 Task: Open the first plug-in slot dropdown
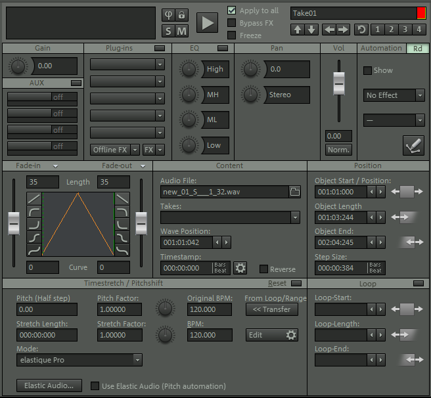point(160,65)
